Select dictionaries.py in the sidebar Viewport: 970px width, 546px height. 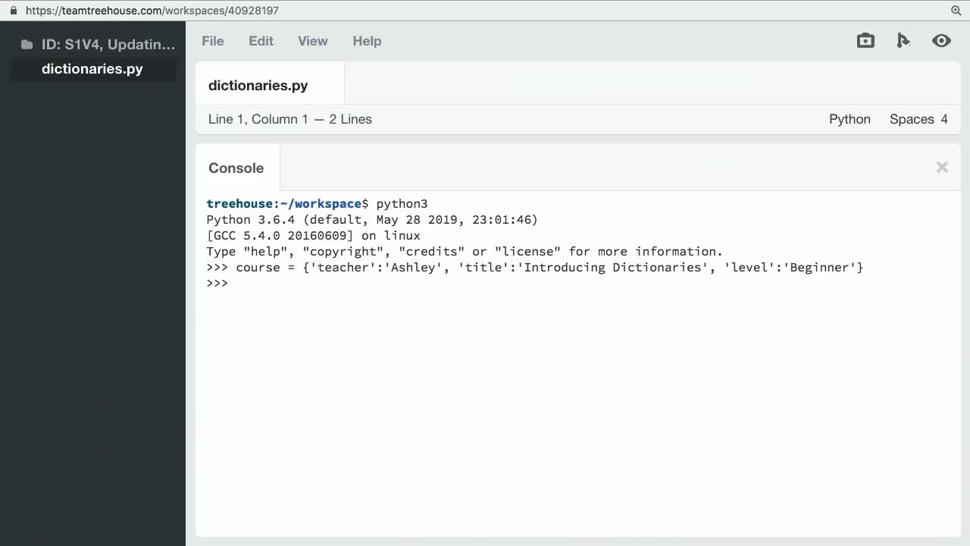click(x=92, y=68)
